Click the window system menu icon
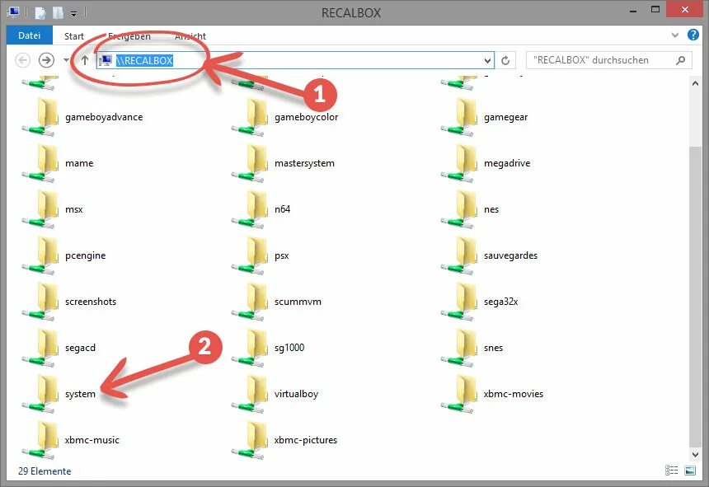 (x=13, y=12)
